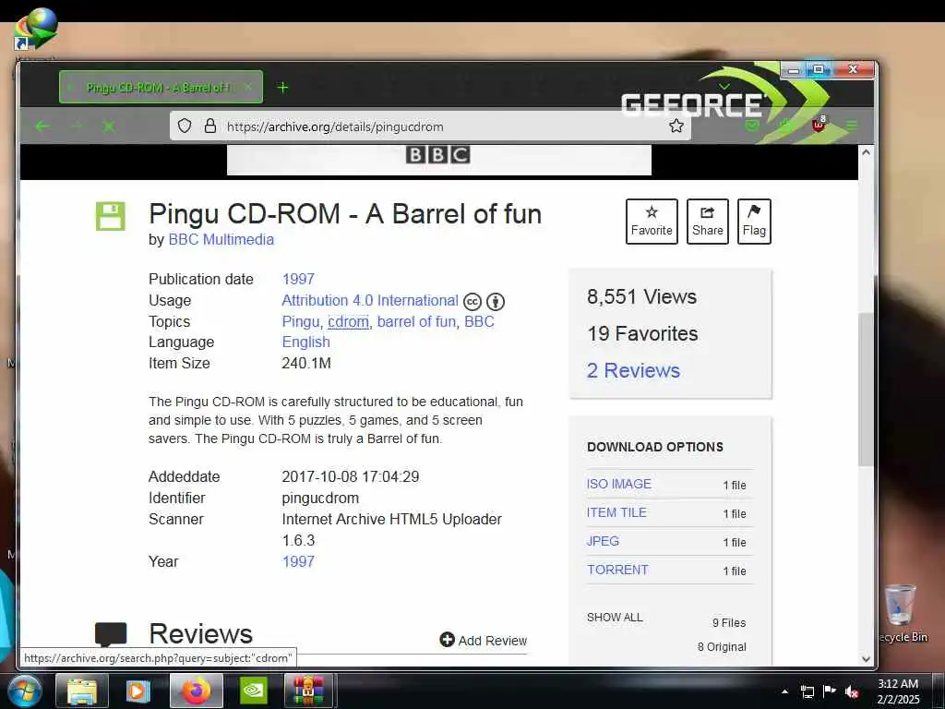945x709 pixels.
Task: Open the NVIDIA app from the taskbar
Action: click(x=254, y=691)
